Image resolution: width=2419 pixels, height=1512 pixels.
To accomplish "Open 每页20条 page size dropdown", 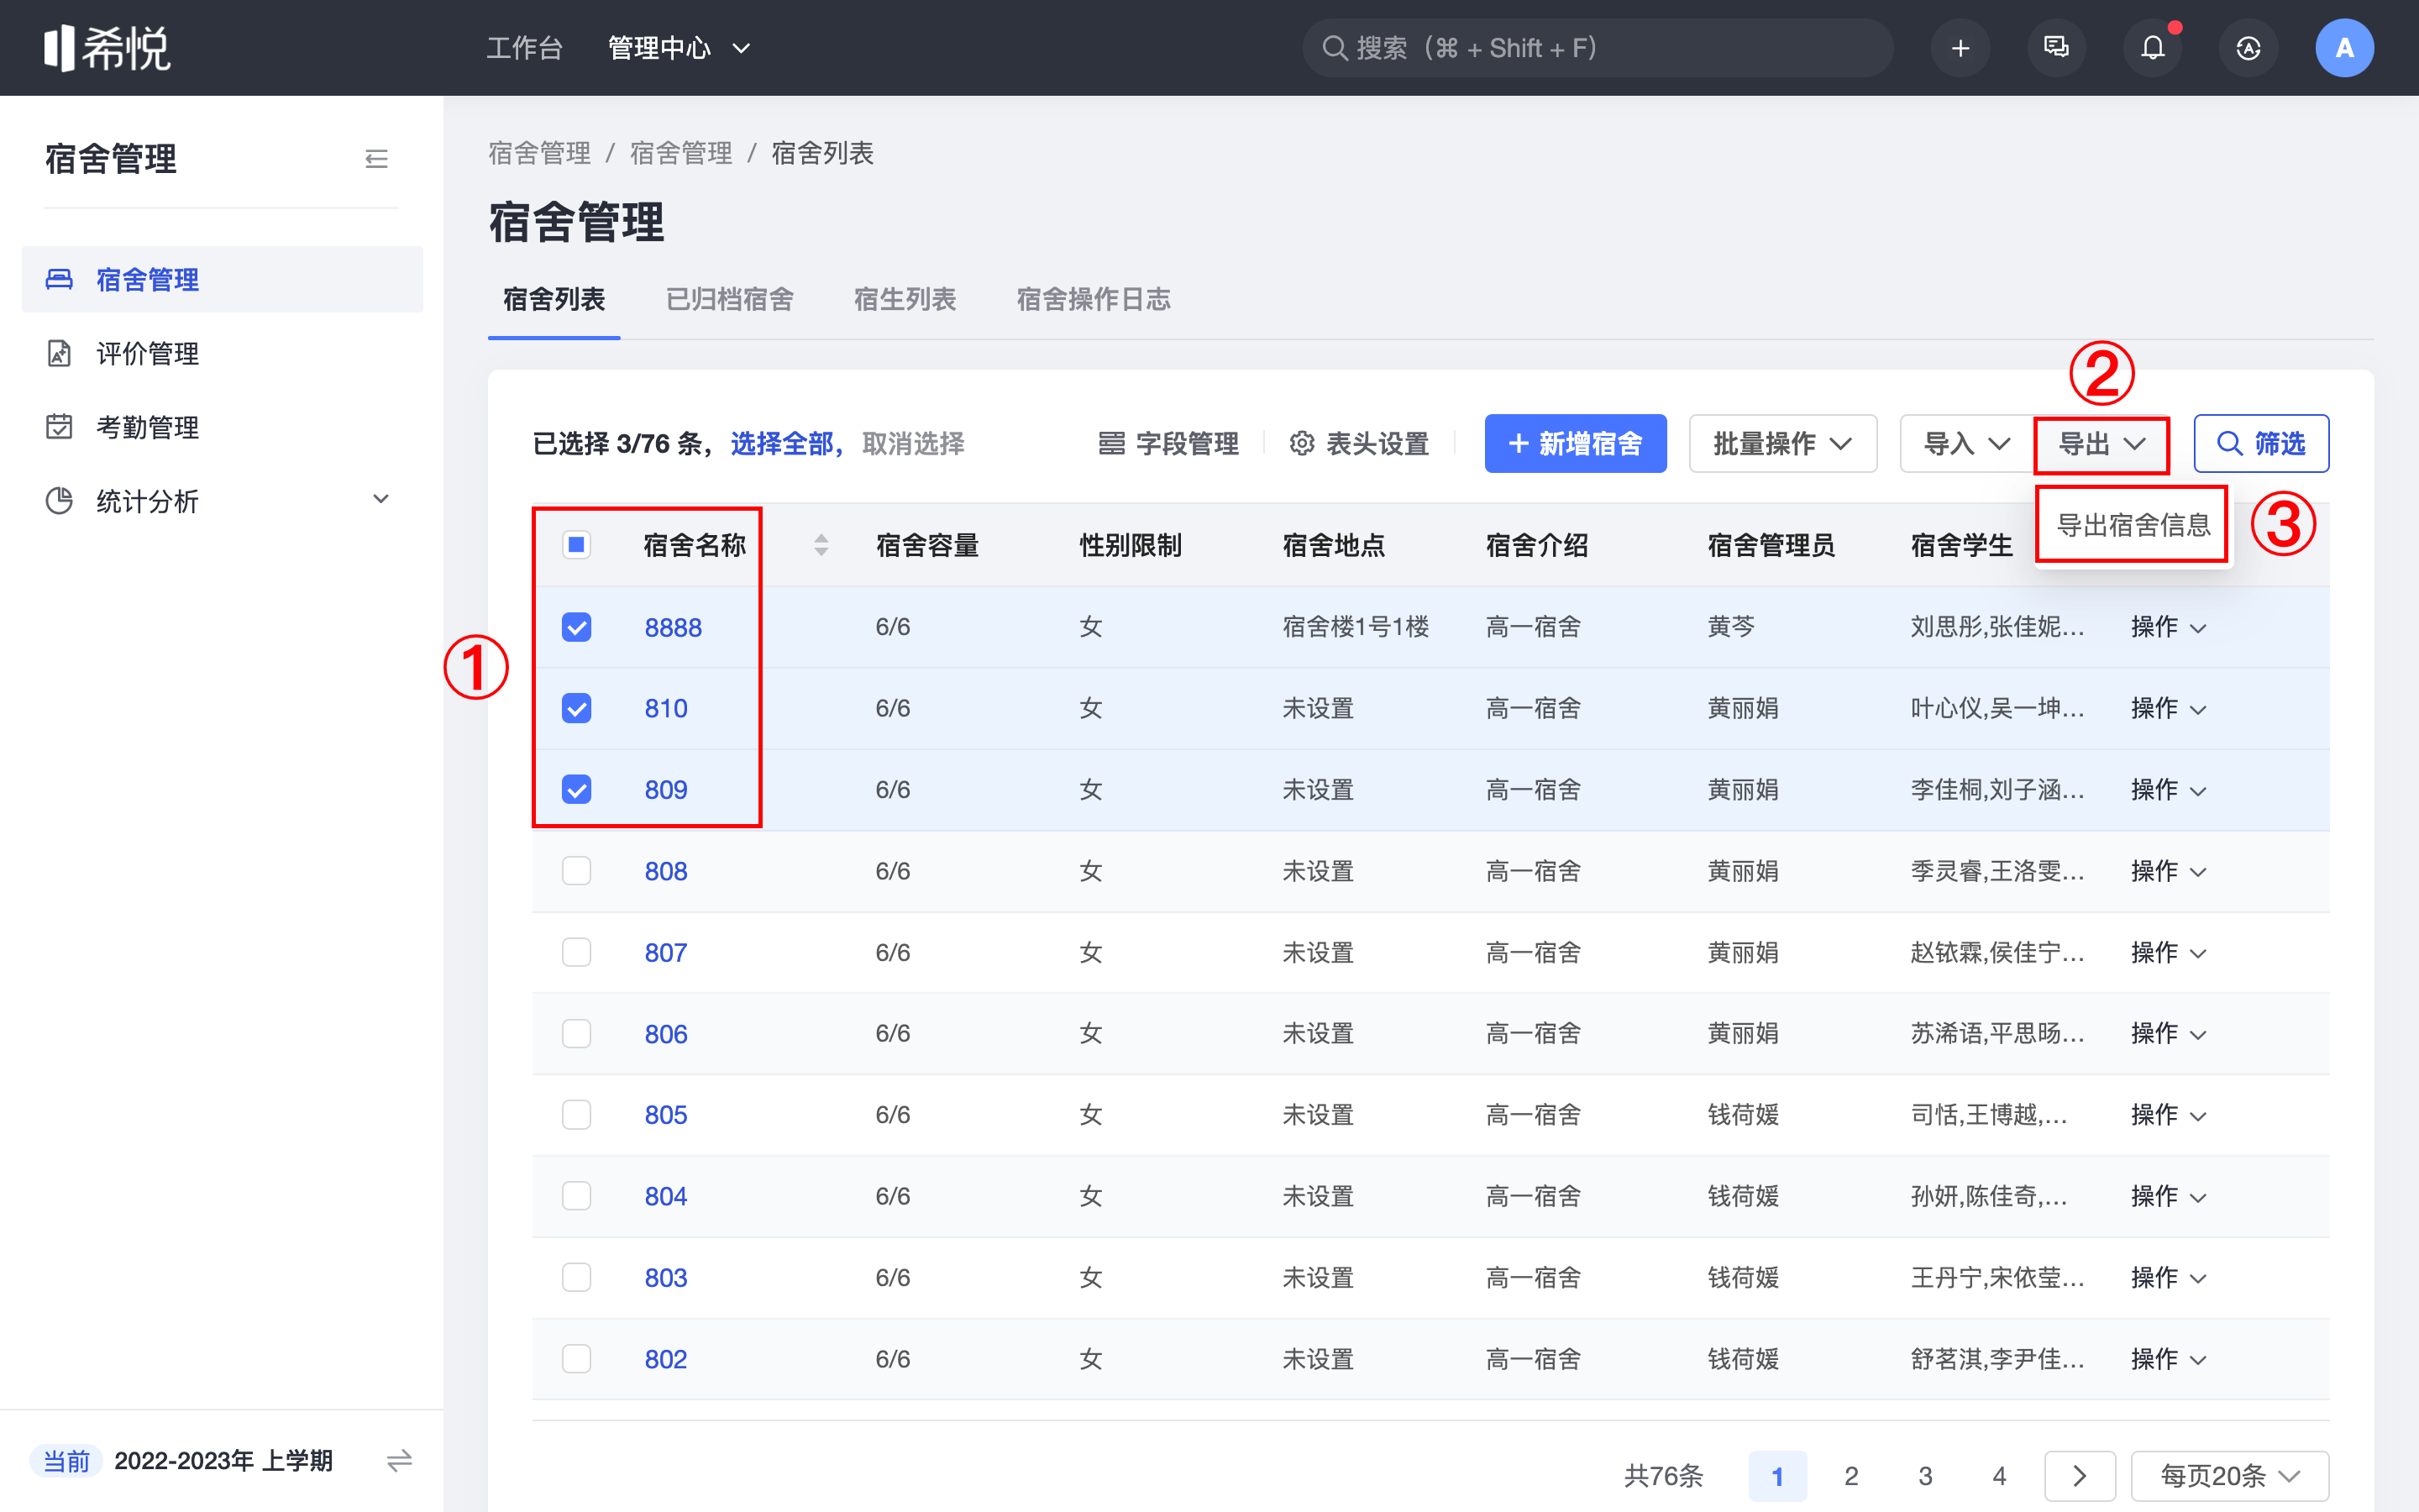I will point(2229,1476).
